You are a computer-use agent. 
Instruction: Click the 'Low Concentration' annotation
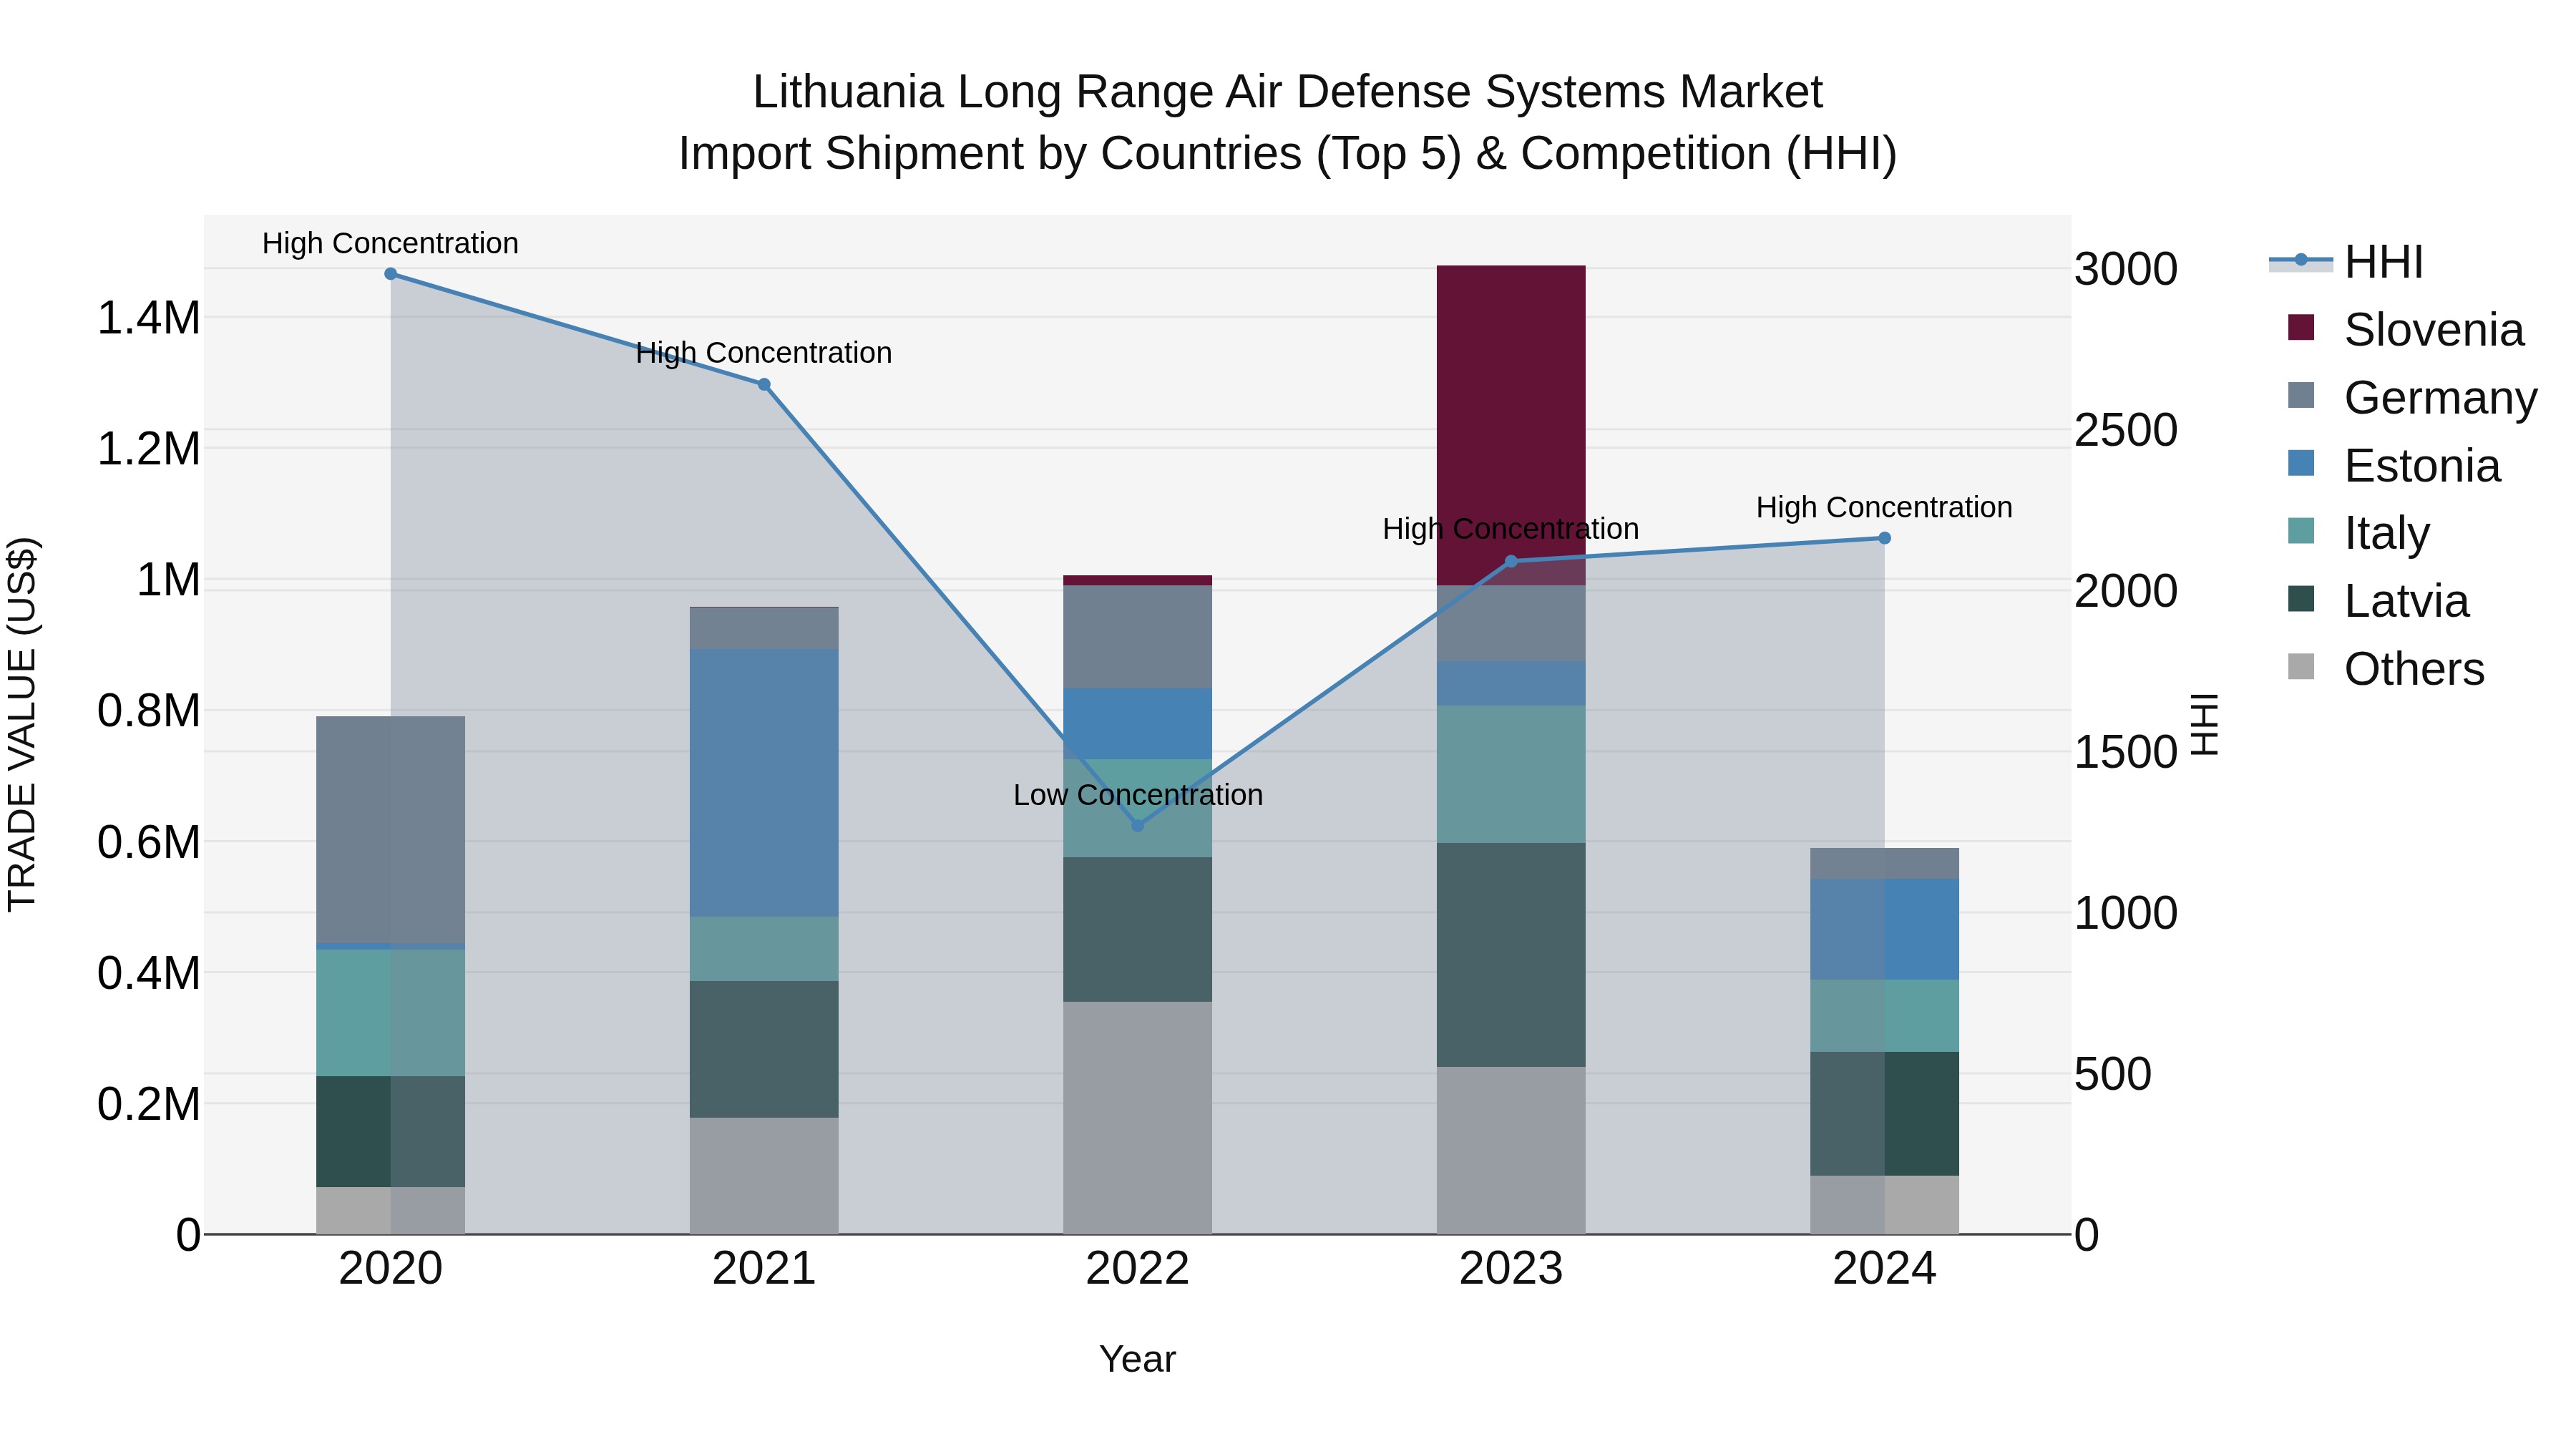point(1138,795)
